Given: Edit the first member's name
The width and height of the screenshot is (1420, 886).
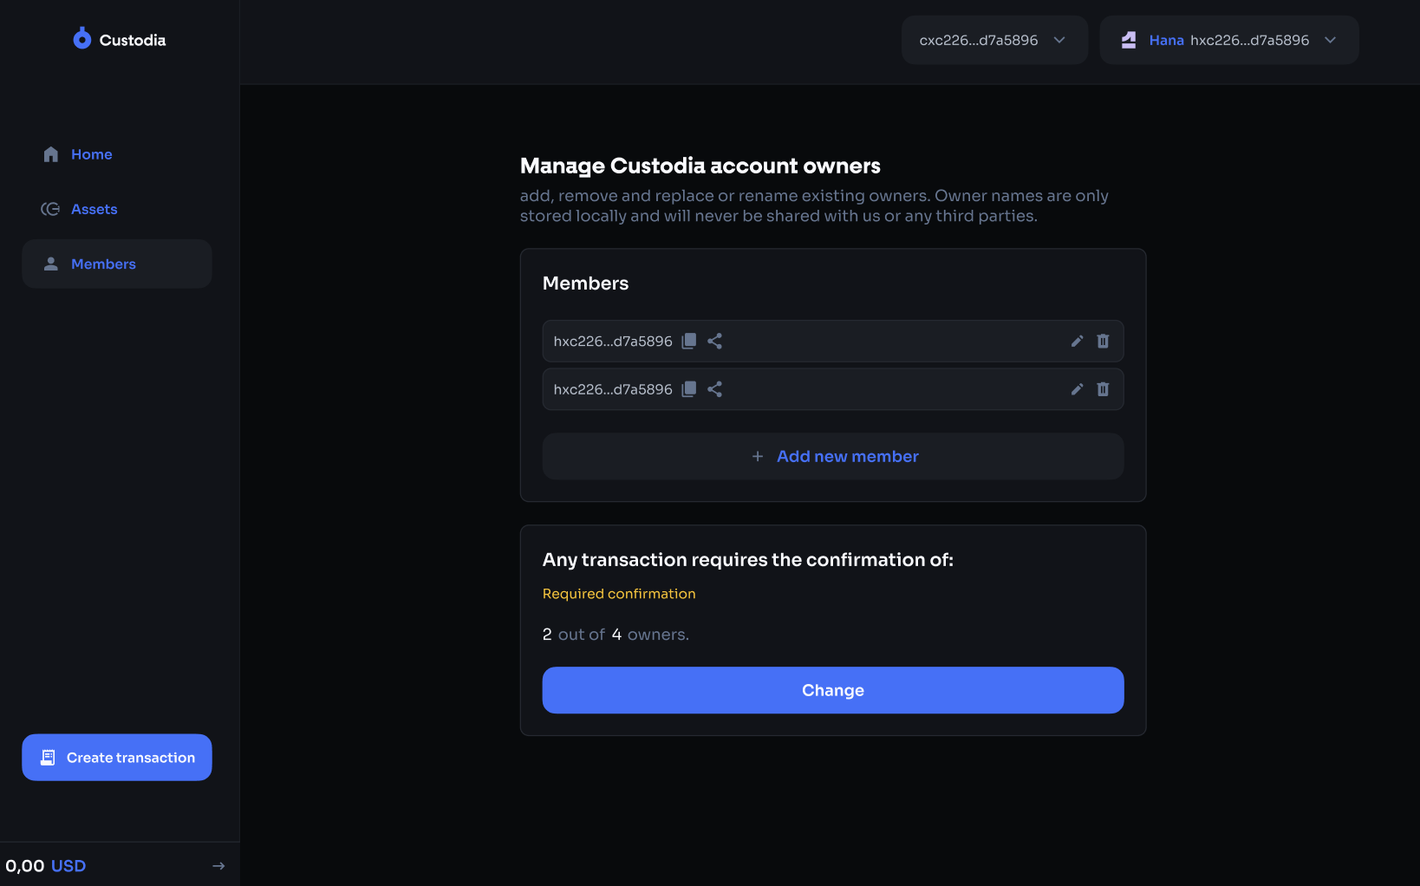Looking at the screenshot, I should coord(1077,341).
